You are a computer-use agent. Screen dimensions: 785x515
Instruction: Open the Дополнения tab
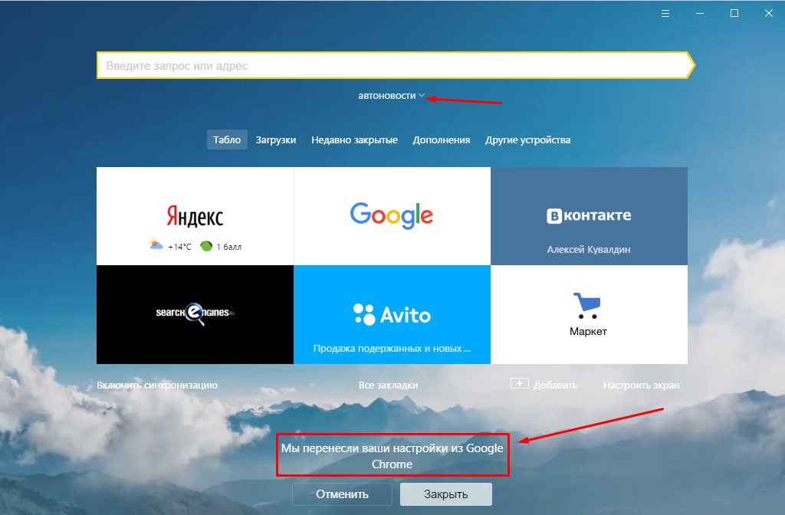coord(441,140)
